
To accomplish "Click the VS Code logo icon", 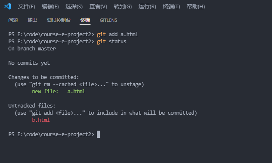I will pos(8,6).
